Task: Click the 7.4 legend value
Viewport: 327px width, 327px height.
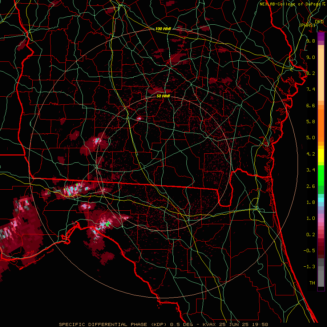Action: pyautogui.click(x=311, y=89)
